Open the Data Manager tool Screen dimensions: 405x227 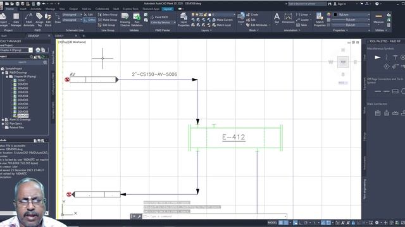point(16,20)
